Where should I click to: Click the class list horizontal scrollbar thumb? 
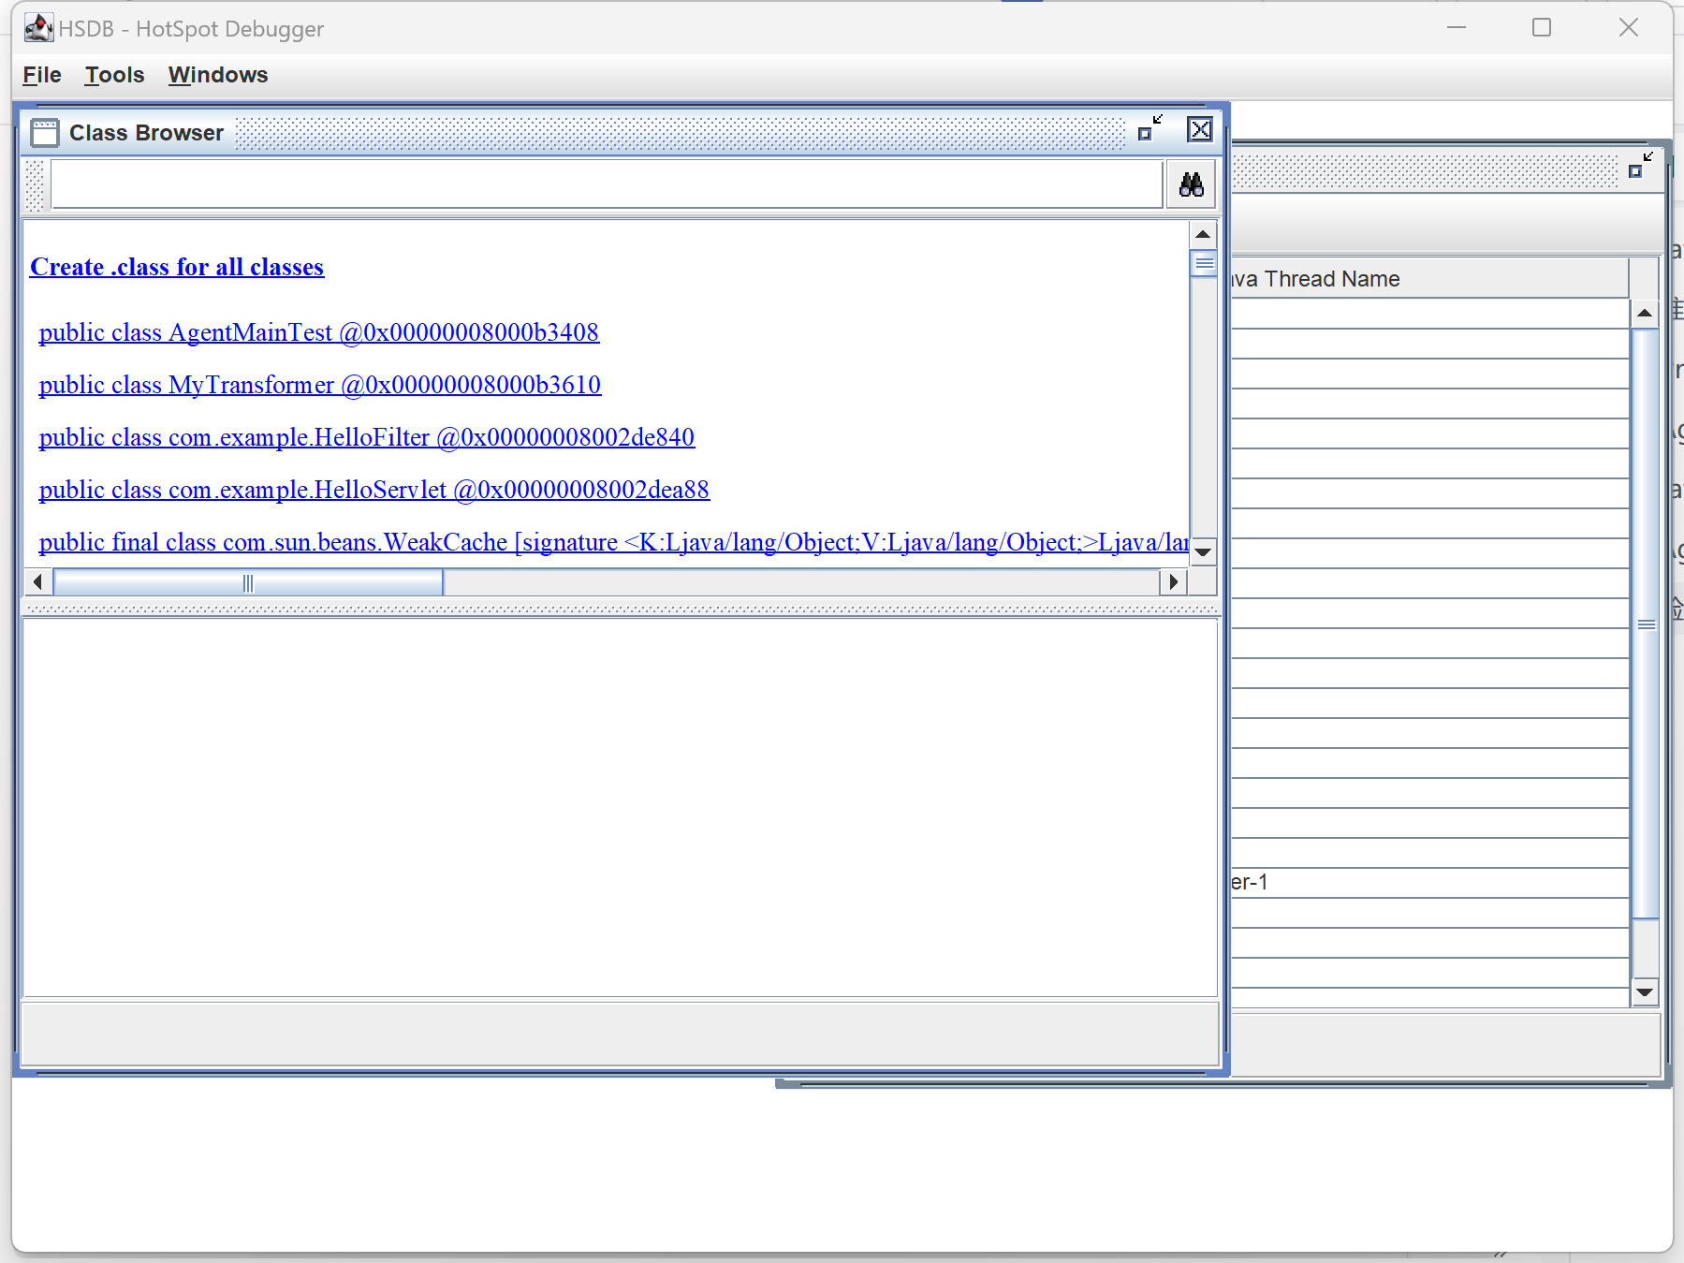pos(248,583)
